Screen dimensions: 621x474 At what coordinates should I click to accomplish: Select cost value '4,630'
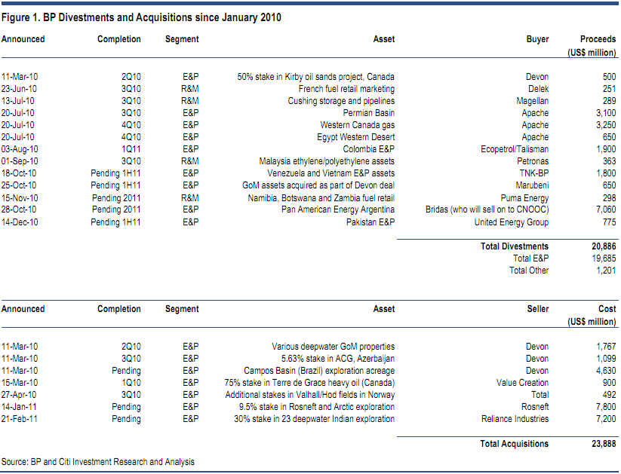(x=606, y=371)
